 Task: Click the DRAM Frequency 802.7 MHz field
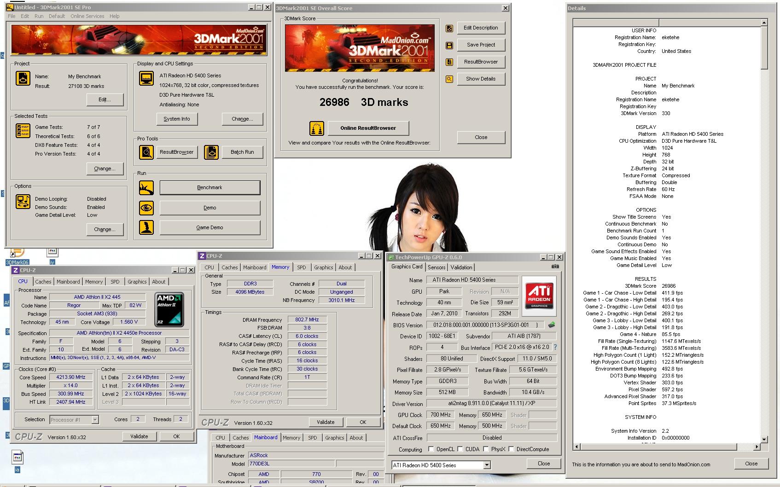(307, 319)
